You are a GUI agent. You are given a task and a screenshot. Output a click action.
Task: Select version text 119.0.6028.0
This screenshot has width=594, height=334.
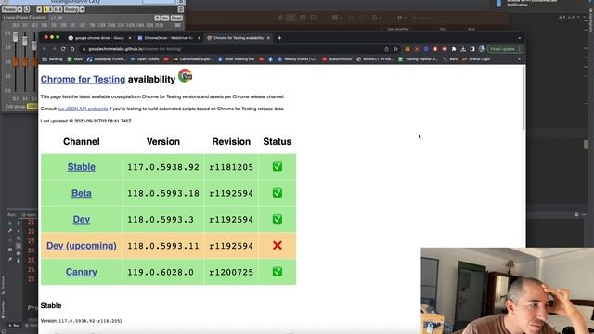(x=161, y=272)
